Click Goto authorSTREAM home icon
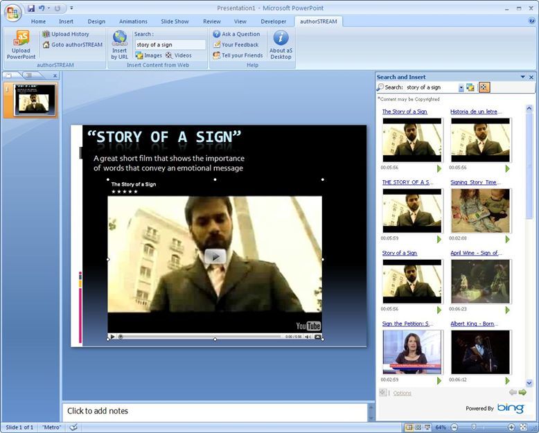 click(46, 45)
